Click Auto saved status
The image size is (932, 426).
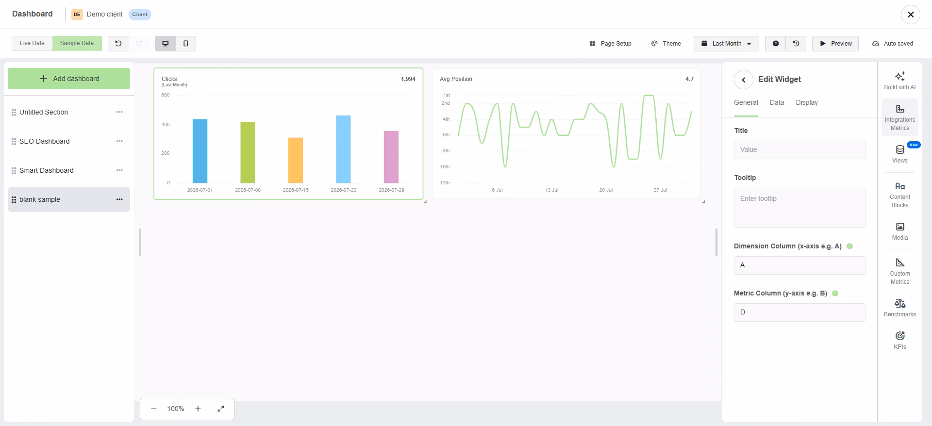[892, 43]
